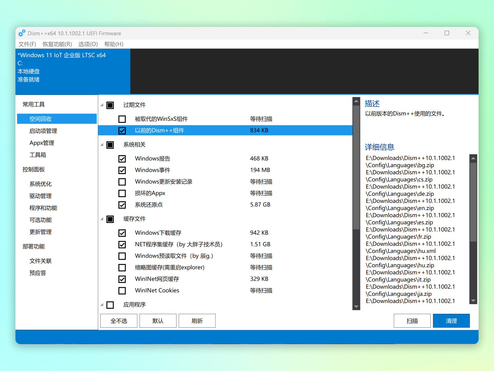494x371 pixels.
Task: Open 系统优化 in the sidebar
Action: tap(40, 184)
